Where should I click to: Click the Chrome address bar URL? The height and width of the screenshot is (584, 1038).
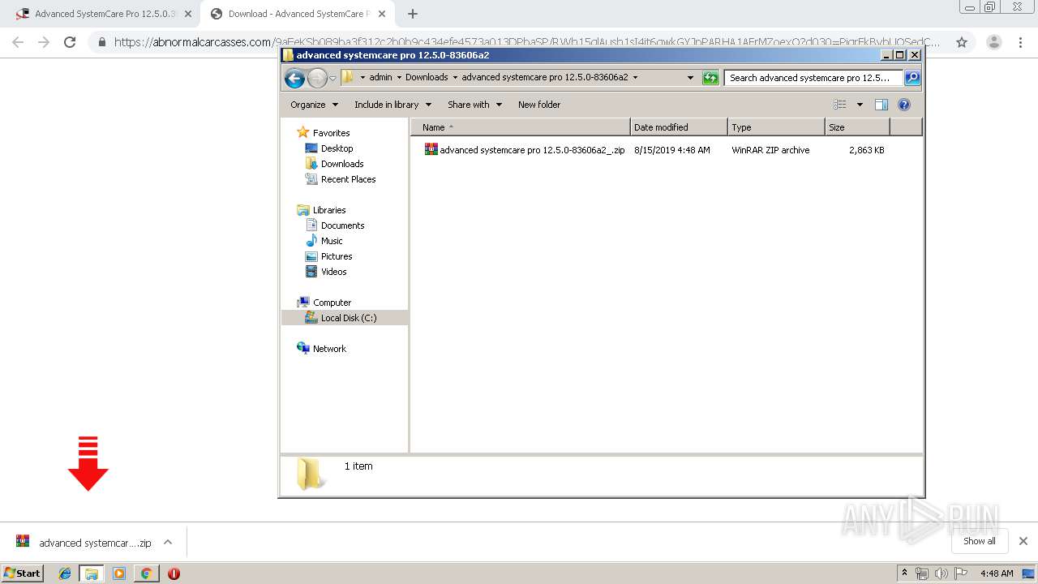[527, 42]
